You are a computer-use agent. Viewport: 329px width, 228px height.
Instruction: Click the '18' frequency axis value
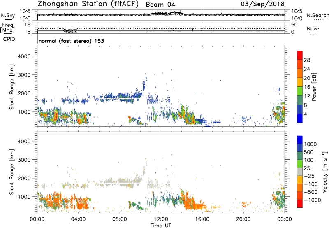tap(28, 25)
